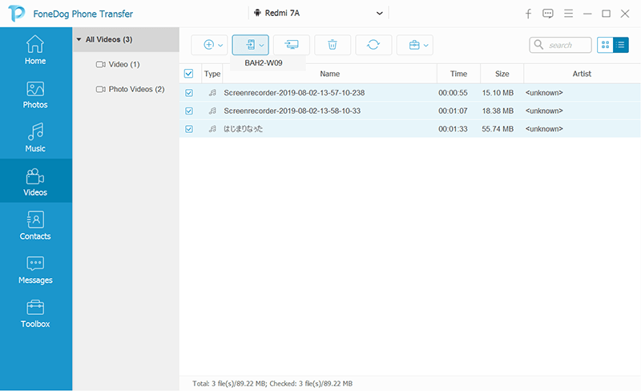Go to Photos in the sidebar

click(35, 94)
